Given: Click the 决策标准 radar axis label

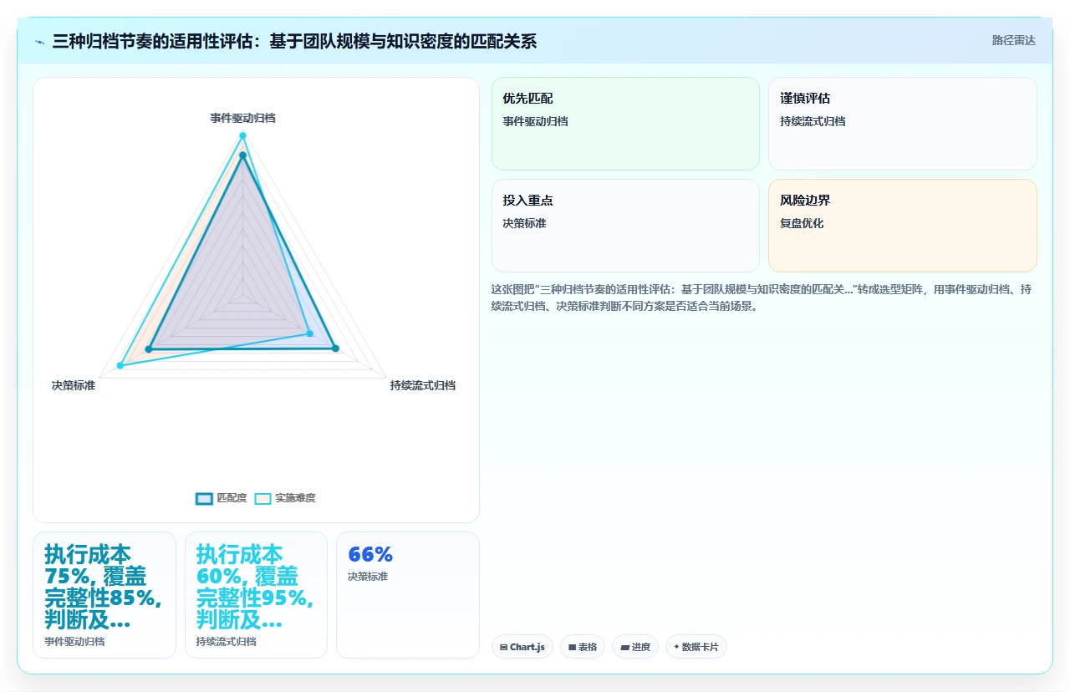Looking at the screenshot, I should click(74, 385).
